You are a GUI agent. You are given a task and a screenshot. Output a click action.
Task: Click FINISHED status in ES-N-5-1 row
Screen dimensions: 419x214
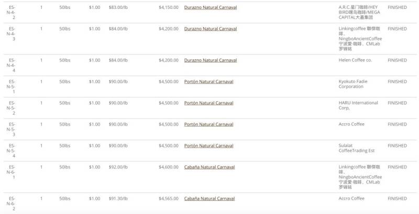(397, 82)
